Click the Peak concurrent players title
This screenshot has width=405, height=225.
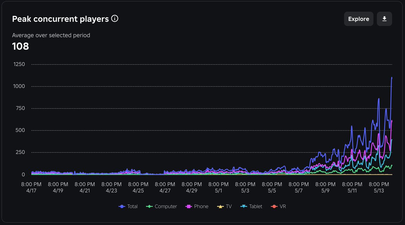pyautogui.click(x=60, y=19)
